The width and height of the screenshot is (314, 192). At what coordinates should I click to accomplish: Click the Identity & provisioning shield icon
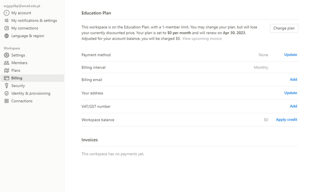pos(6,93)
